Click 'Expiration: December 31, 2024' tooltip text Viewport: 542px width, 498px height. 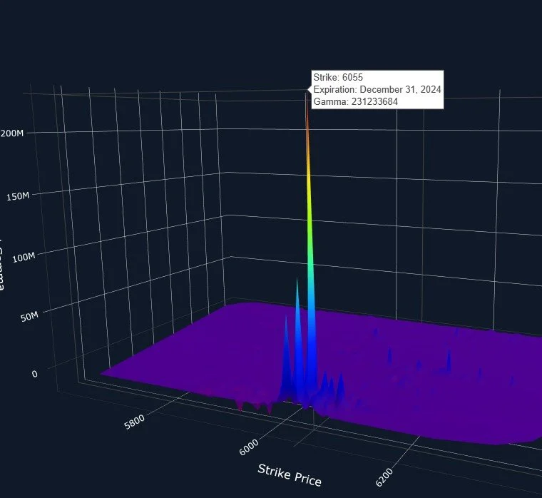[x=377, y=90]
